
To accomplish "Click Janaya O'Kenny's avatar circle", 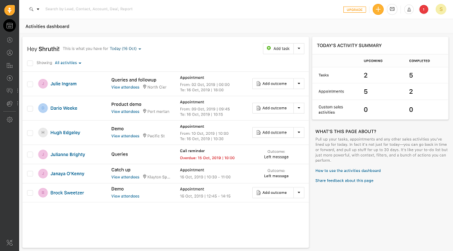I will pos(43,173).
